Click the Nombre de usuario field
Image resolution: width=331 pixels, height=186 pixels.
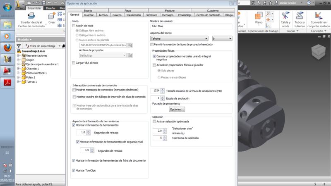pyautogui.click(x=191, y=26)
